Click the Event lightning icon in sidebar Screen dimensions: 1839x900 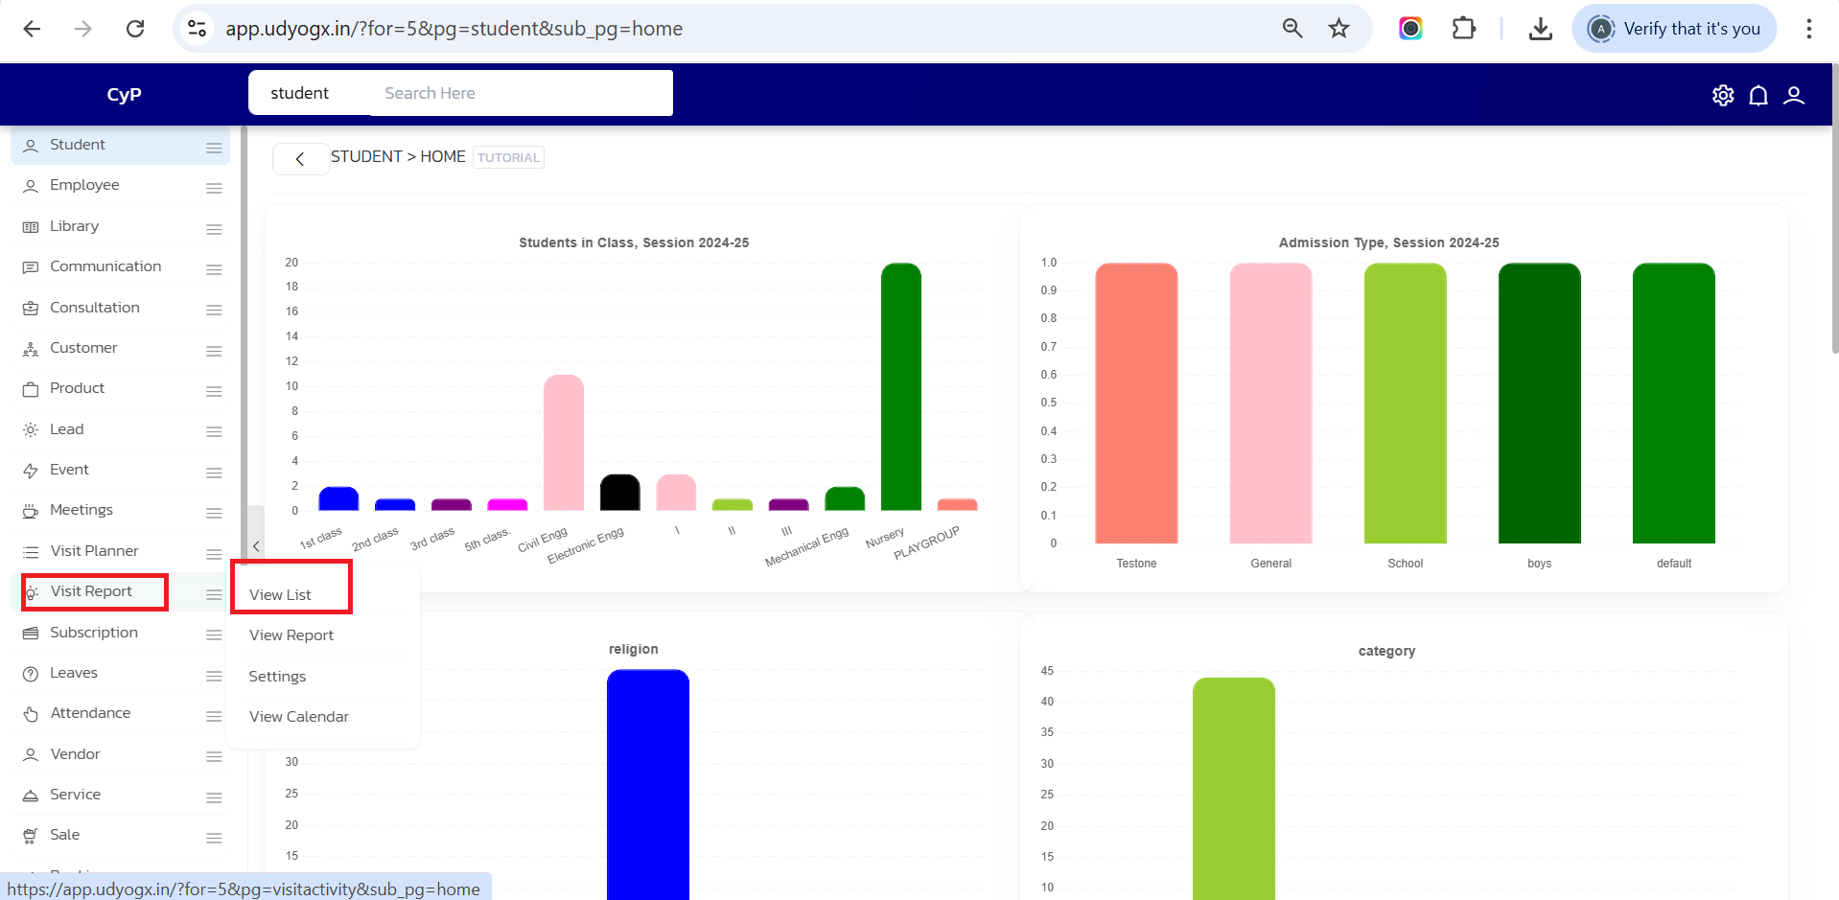pos(31,471)
